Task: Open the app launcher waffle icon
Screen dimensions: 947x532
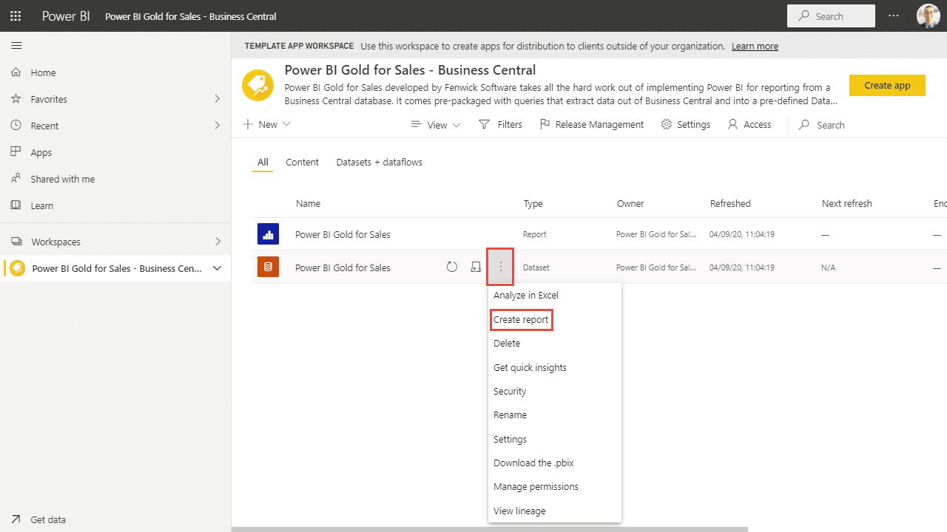Action: point(16,16)
